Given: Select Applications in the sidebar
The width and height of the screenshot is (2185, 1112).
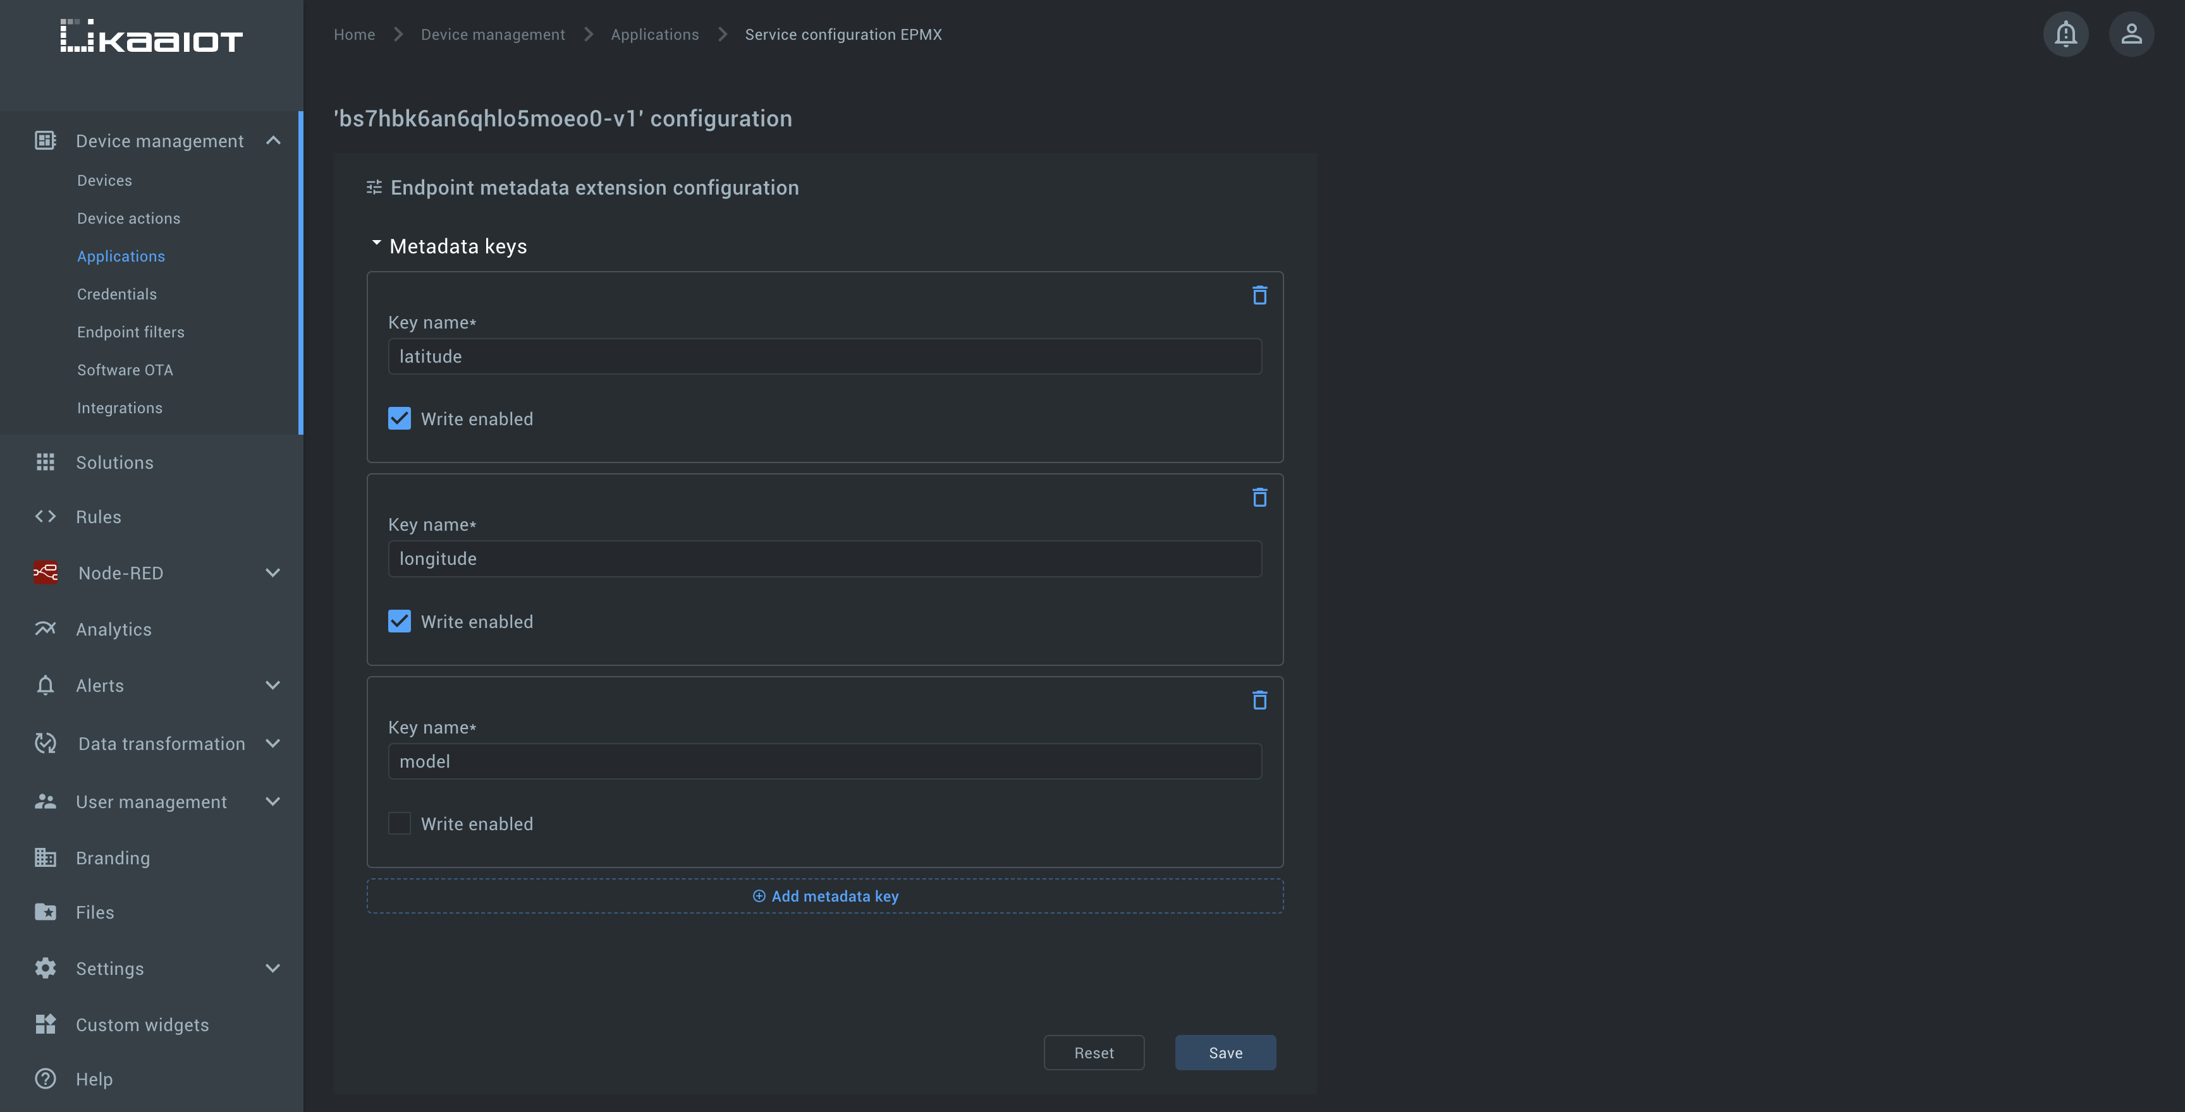Looking at the screenshot, I should click(x=121, y=256).
